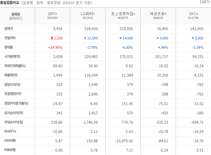The image size is (211, 155).
Task: Click revenue value 116,094
Action: (91, 75)
